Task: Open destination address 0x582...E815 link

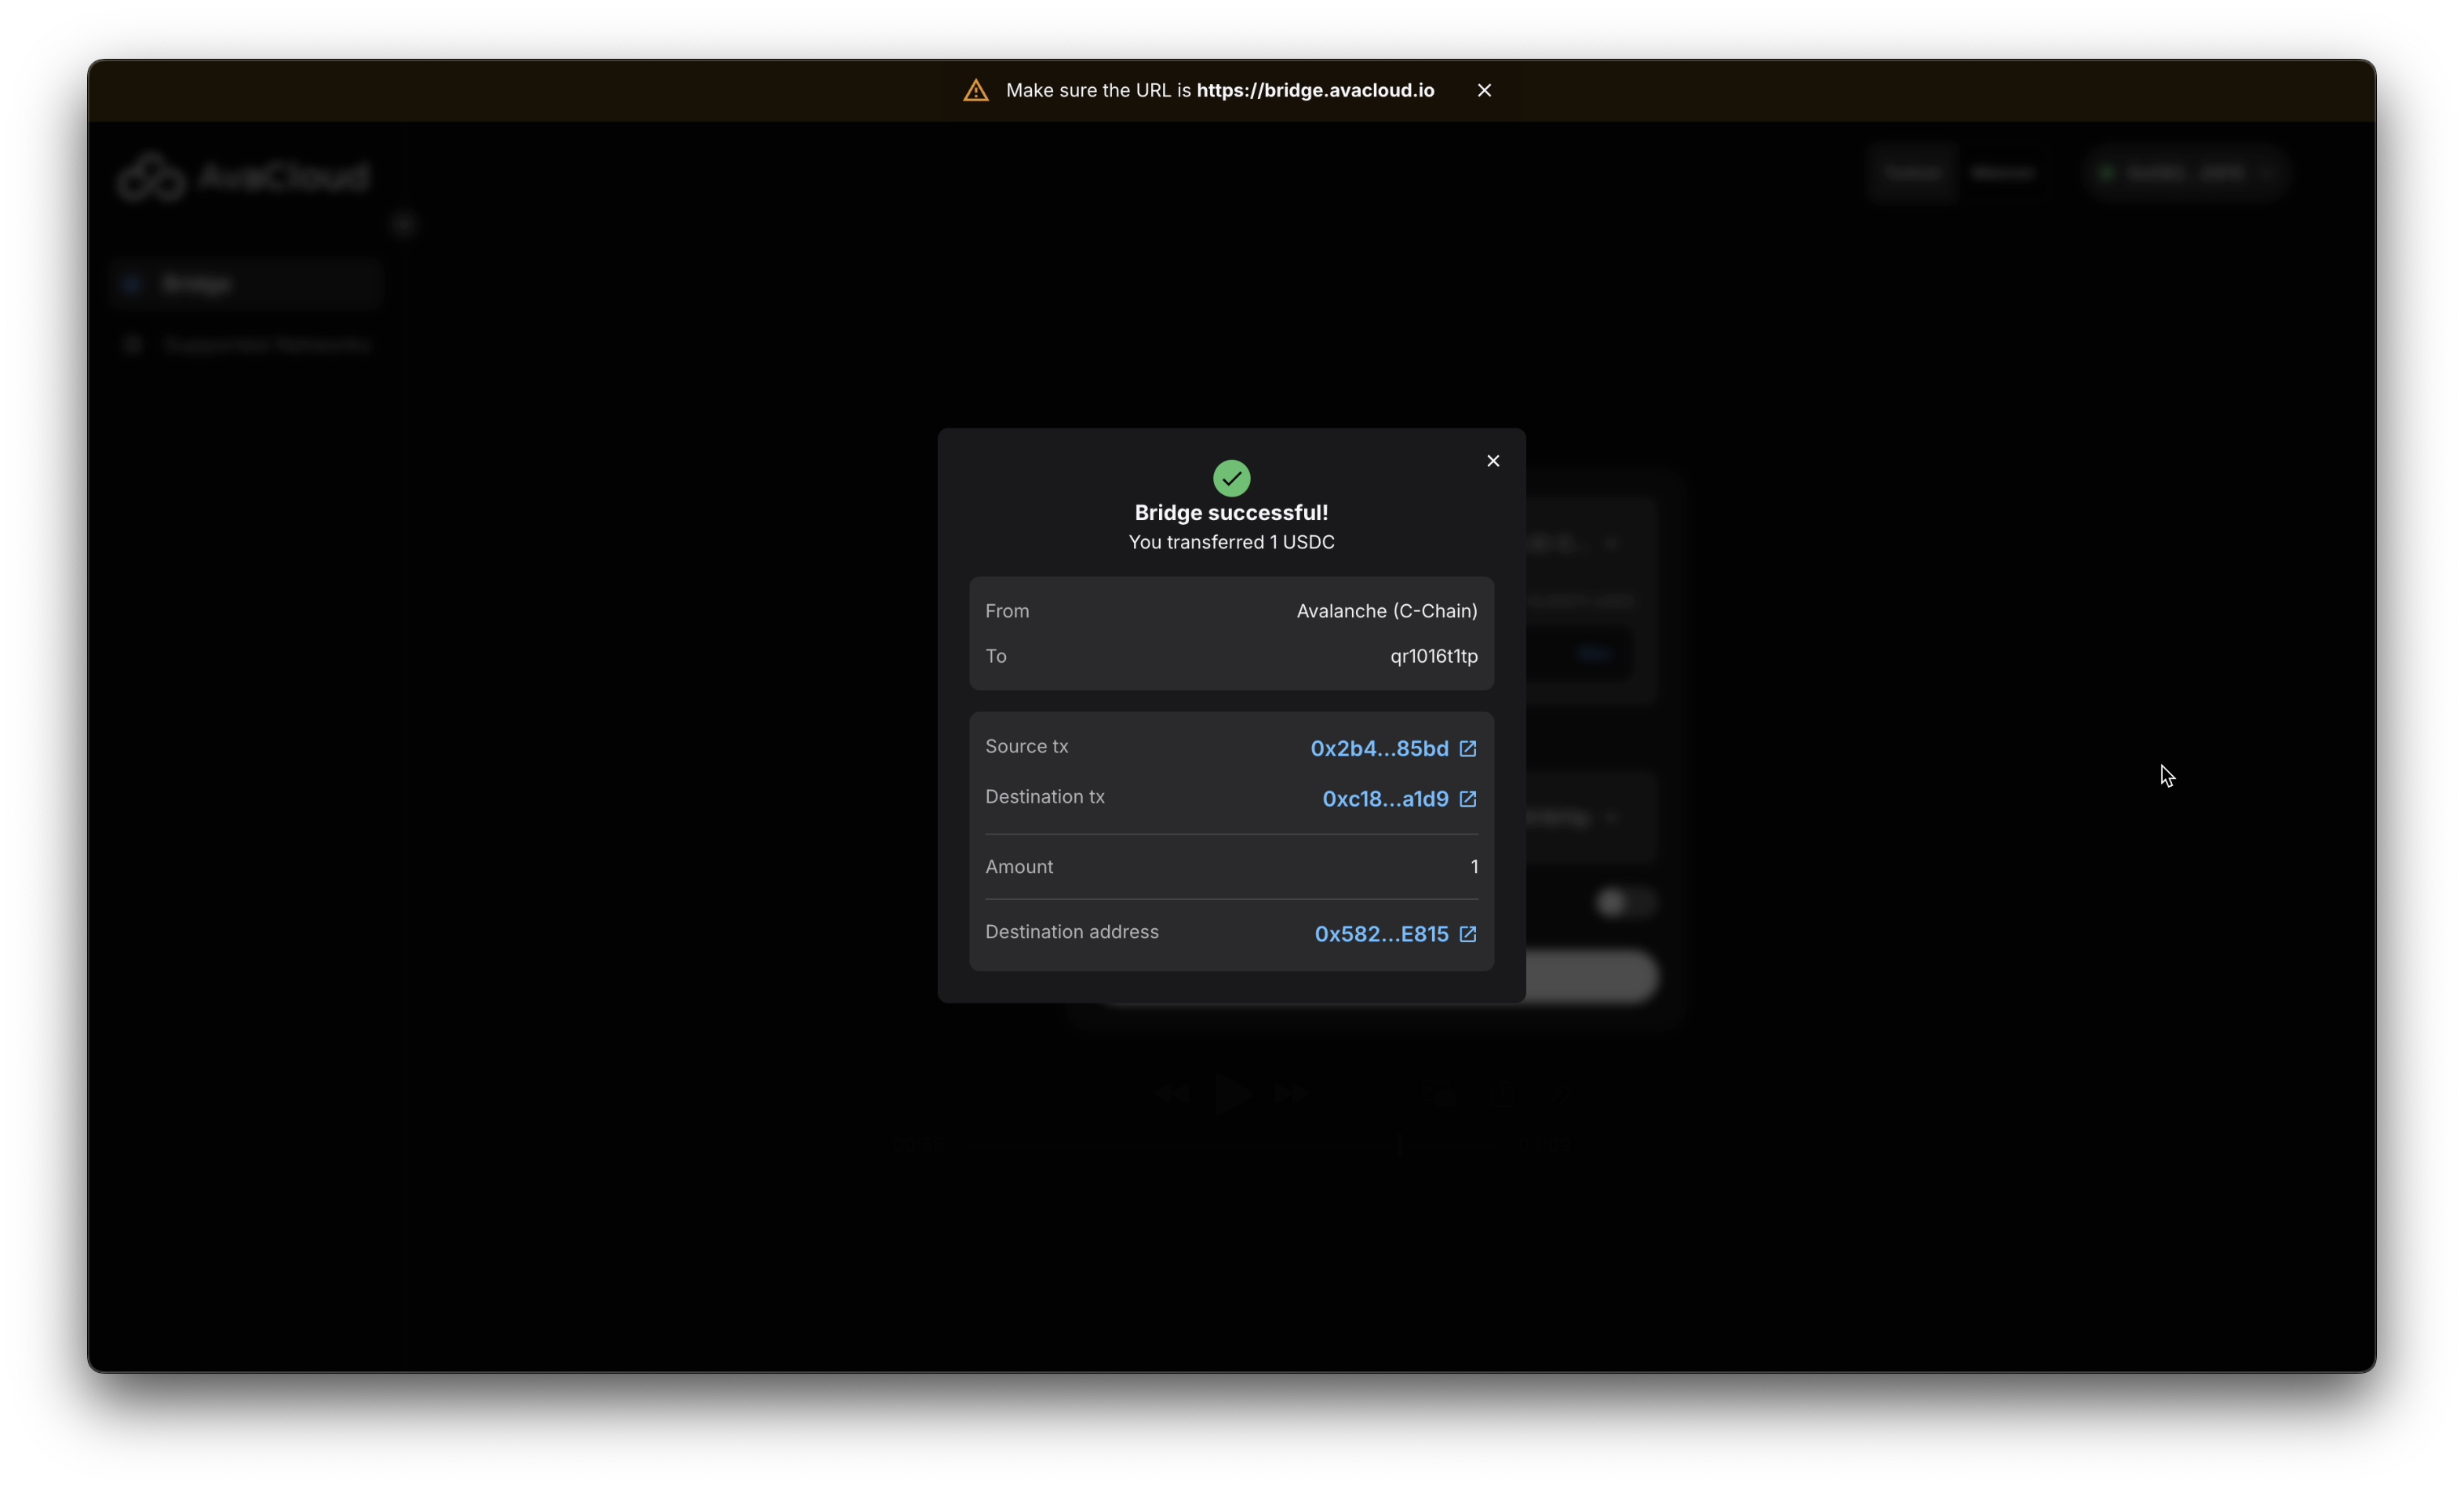Action: (1381, 934)
